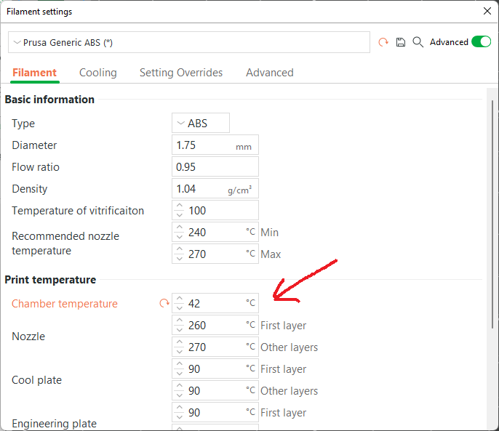499x431 pixels.
Task: Open the Prusa Generic ABS preset dropdown
Action: click(x=189, y=42)
